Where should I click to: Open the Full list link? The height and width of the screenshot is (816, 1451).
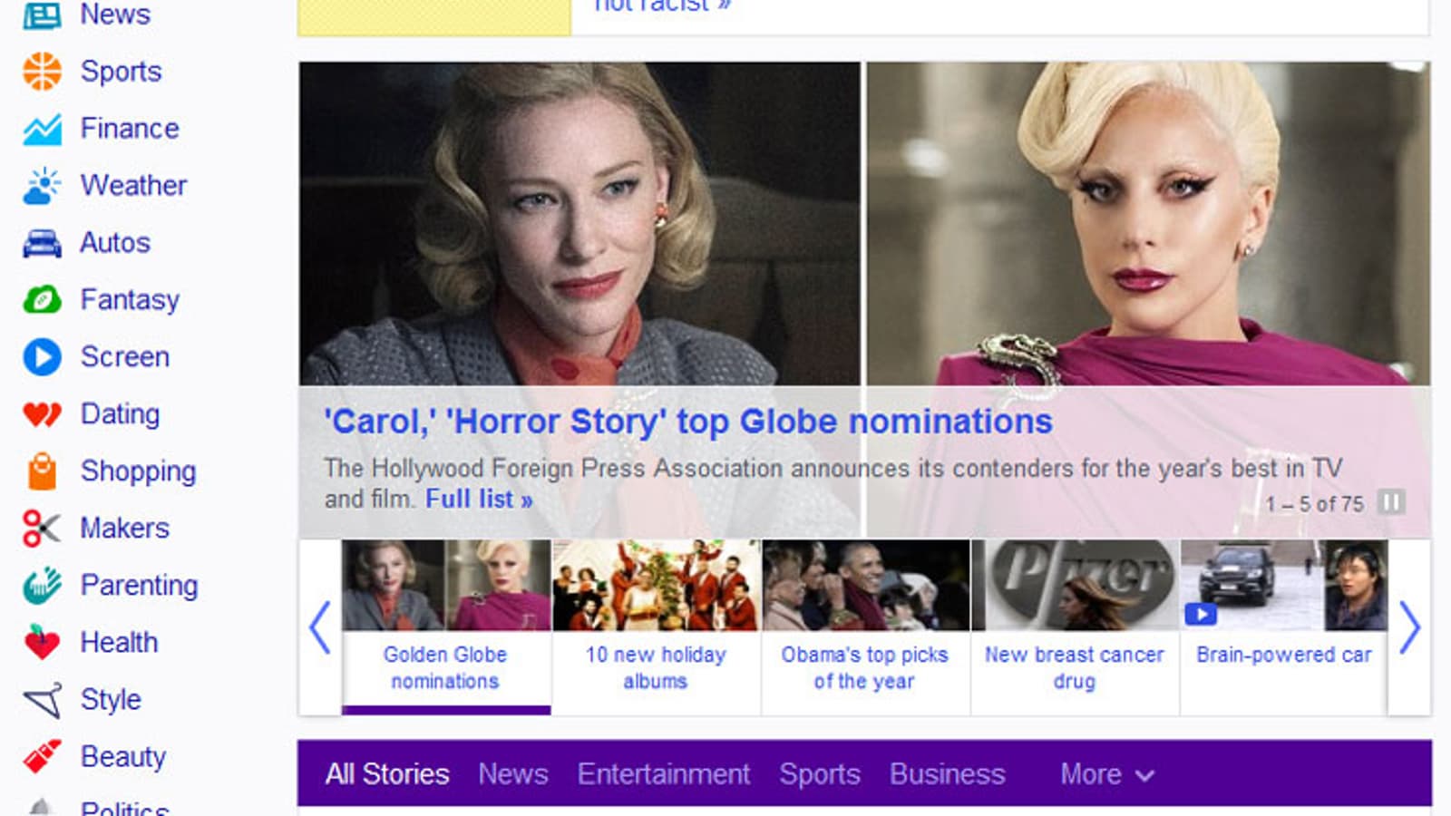pyautogui.click(x=479, y=500)
